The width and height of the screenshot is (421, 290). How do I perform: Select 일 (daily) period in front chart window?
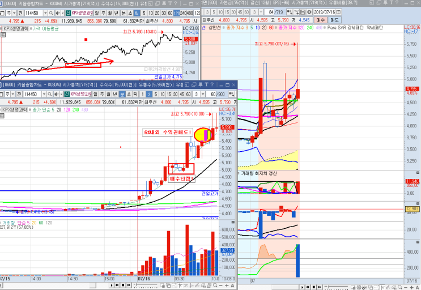[x=95, y=94]
